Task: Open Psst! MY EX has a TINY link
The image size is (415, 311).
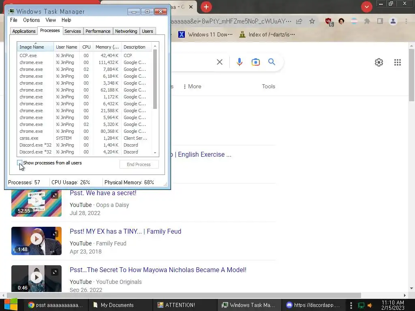Action: click(x=126, y=231)
